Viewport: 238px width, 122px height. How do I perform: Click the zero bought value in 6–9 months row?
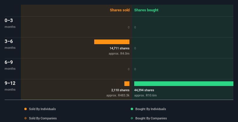[x=135, y=69]
